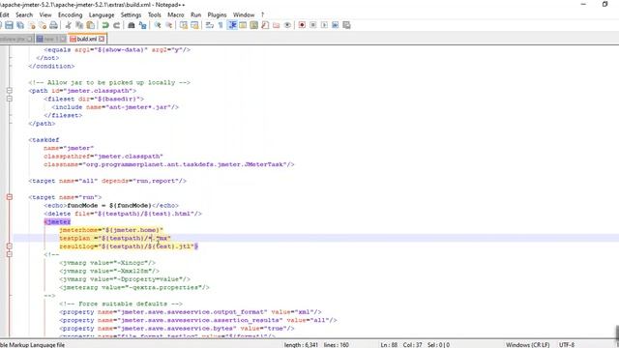Open Find with the binoculars icon
The height and width of the screenshot is (348, 619).
[132, 25]
